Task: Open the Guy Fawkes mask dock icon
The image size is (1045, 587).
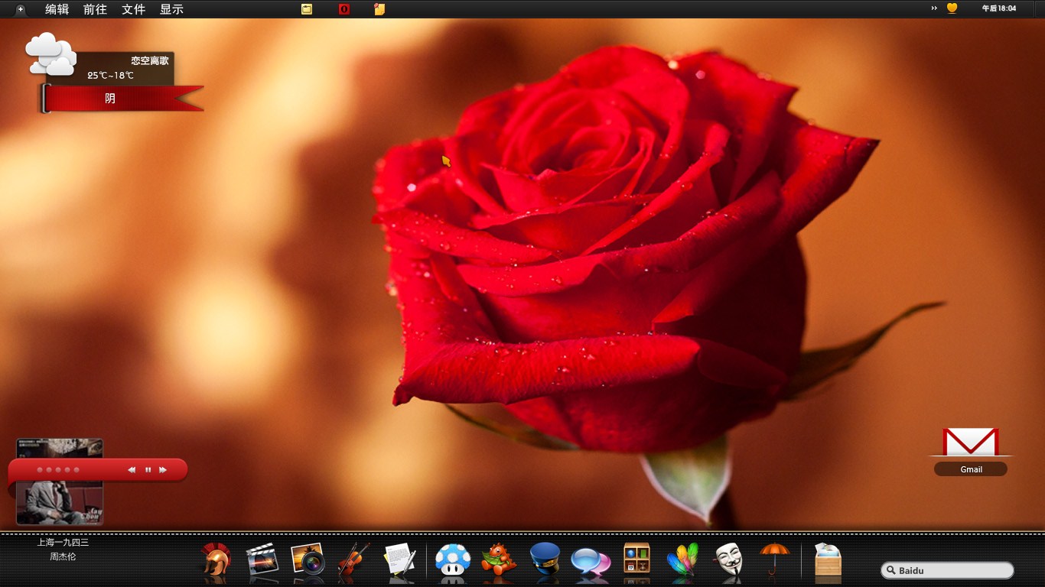Action: click(728, 559)
